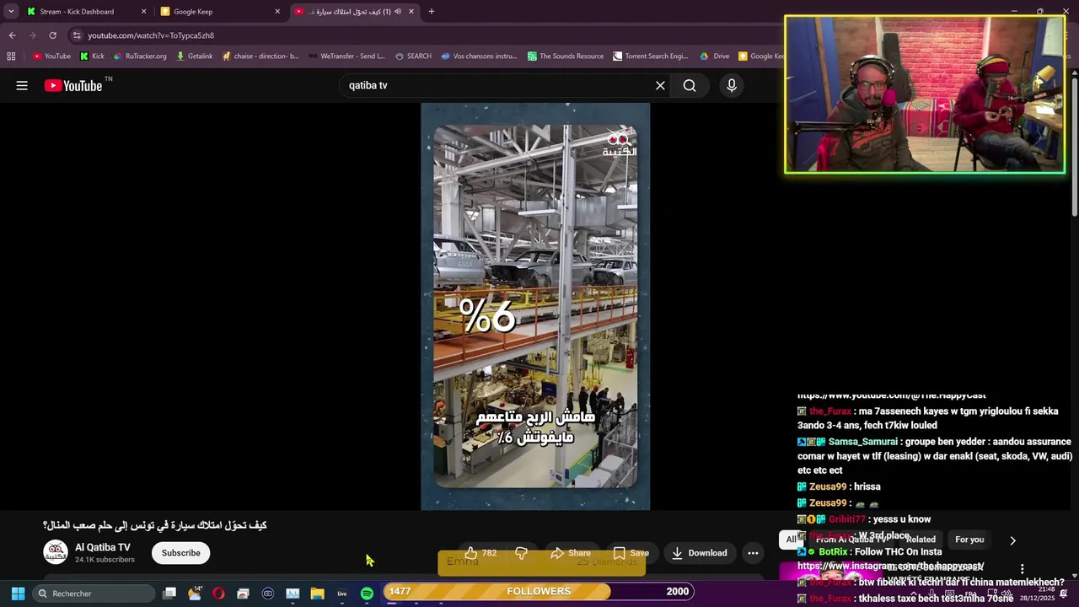Subscribe to Al Qatiba TV
This screenshot has width=1079, height=607.
pos(181,553)
